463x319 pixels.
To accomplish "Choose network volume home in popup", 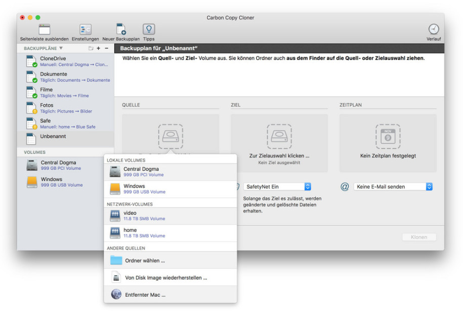I will (171, 233).
